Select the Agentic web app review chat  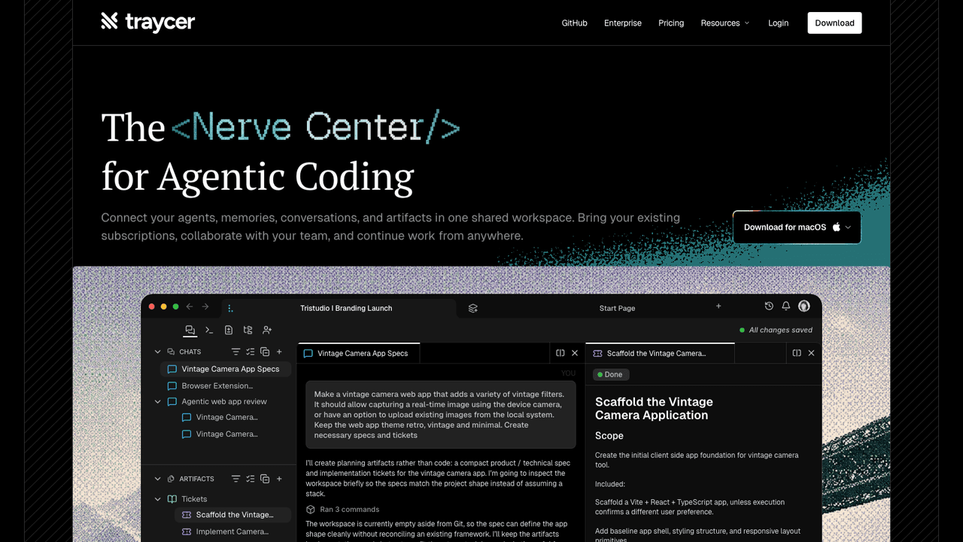tap(224, 402)
